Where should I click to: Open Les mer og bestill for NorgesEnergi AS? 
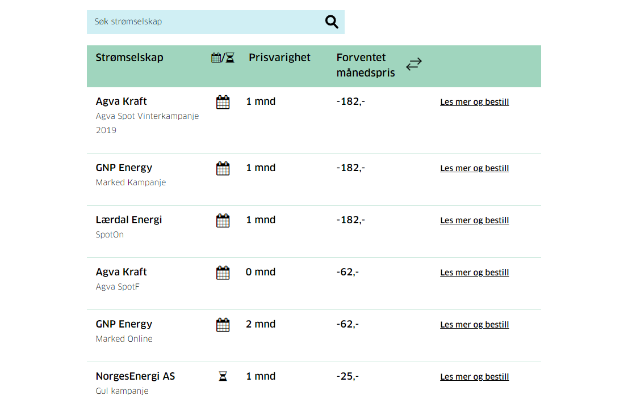(x=474, y=377)
